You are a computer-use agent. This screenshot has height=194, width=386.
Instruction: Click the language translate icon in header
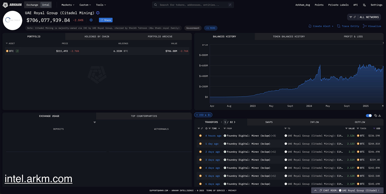(364, 5)
